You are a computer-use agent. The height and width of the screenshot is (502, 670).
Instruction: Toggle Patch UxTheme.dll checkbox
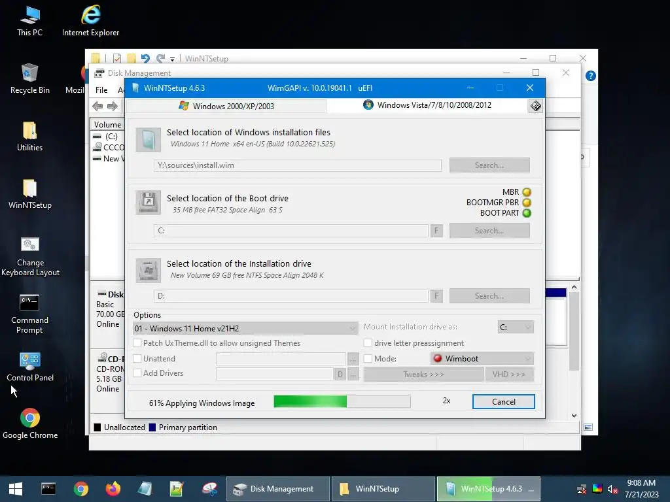137,343
